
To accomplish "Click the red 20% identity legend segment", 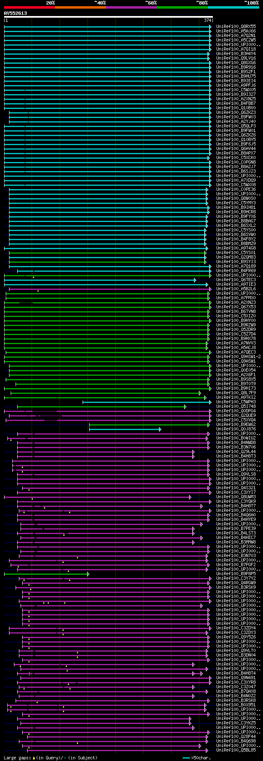I will tap(30, 7).
